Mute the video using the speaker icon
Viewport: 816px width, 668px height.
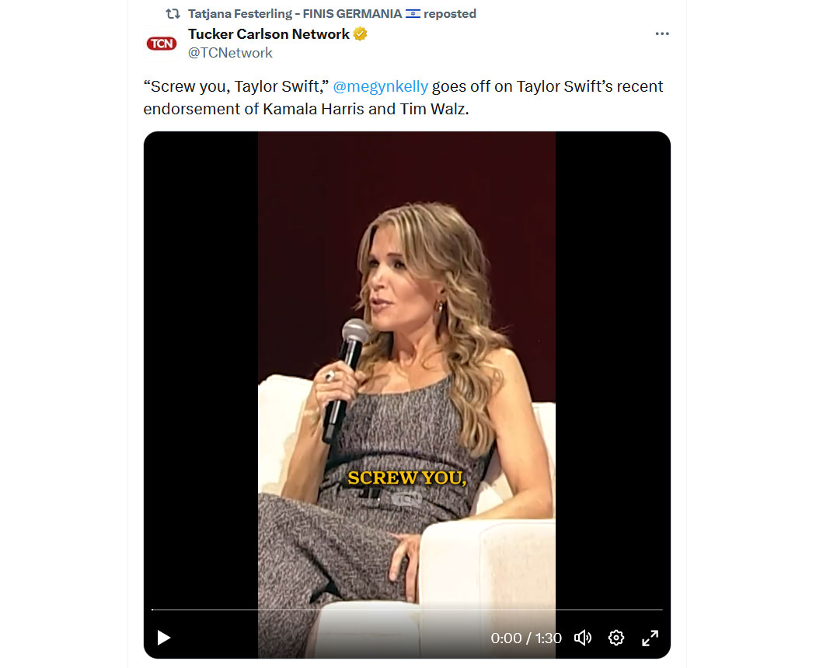583,638
